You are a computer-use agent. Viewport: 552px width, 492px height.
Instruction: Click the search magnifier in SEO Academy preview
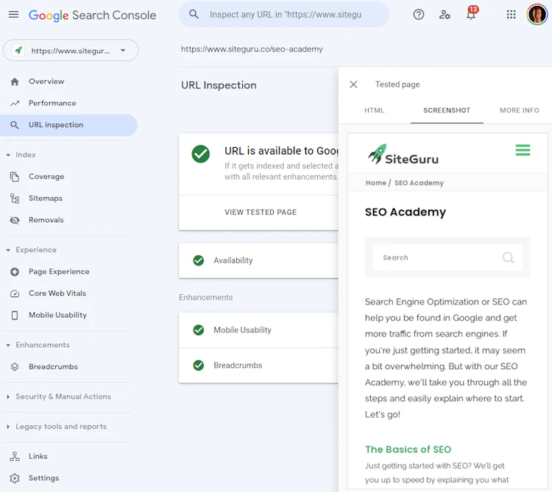click(x=508, y=257)
